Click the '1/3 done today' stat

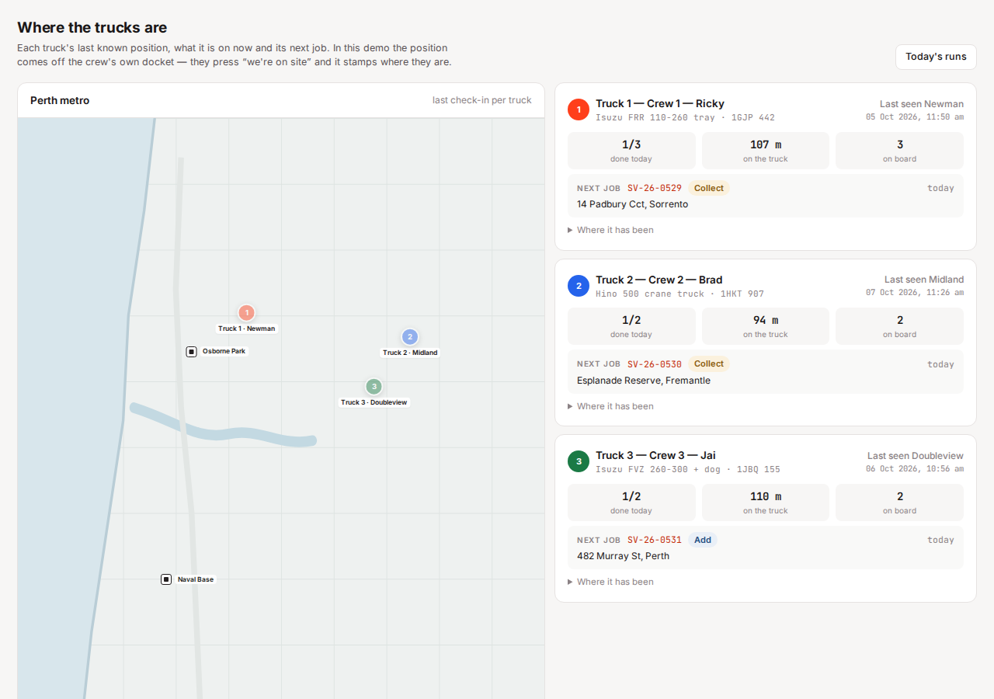click(631, 151)
